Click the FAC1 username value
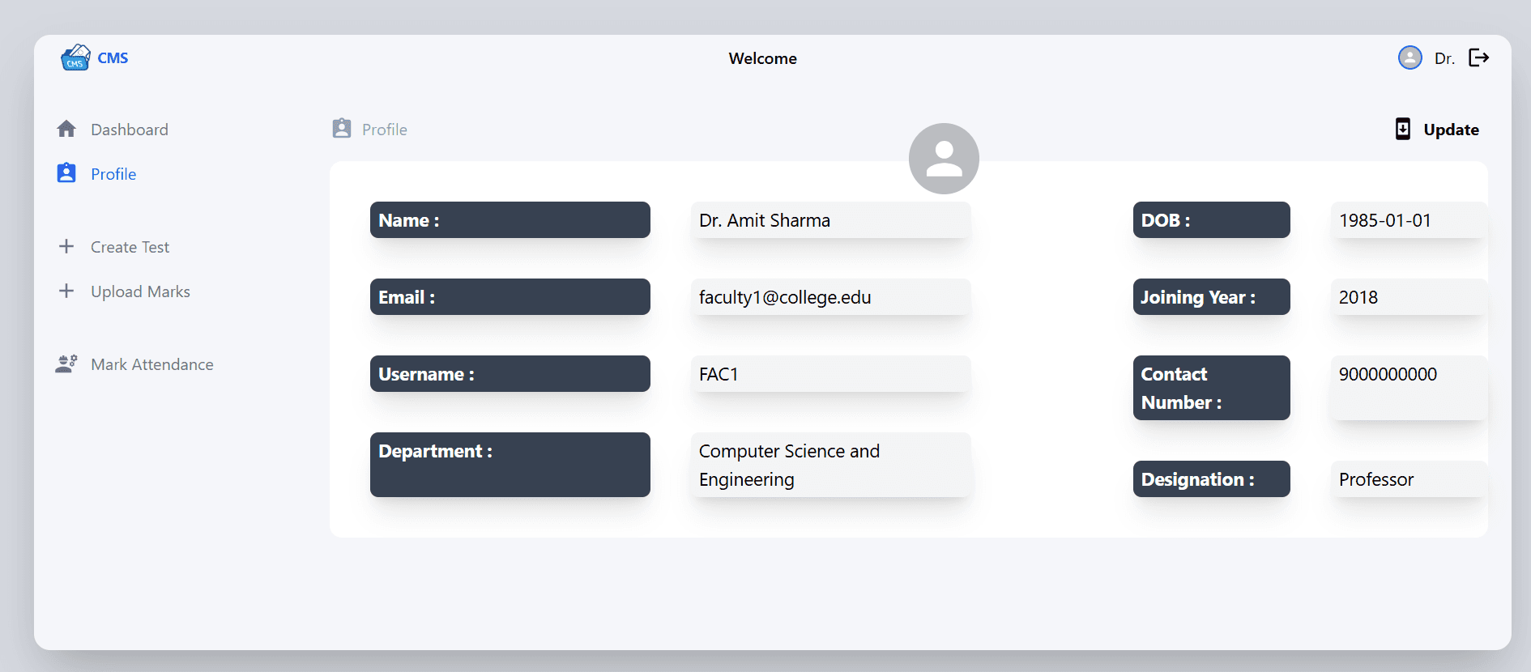Image resolution: width=1531 pixels, height=672 pixels. coord(831,374)
